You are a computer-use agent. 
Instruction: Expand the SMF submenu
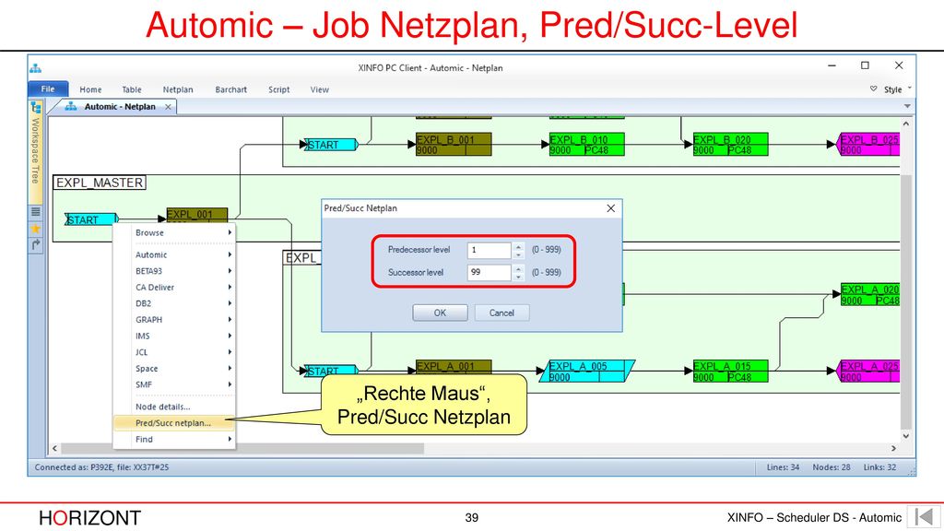coord(174,384)
